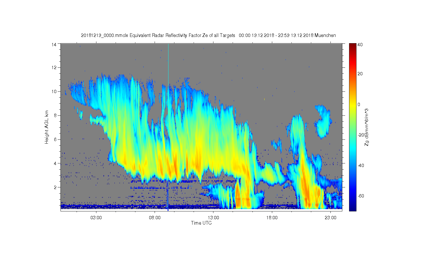Screen dimensions: 424x254
Task: Click the isolated cloud patch at 9 km near 22:00
Action: [x=323, y=121]
